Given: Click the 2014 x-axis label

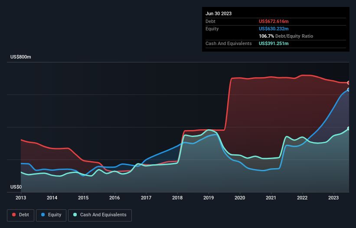Looking at the screenshot, I should (52, 198).
